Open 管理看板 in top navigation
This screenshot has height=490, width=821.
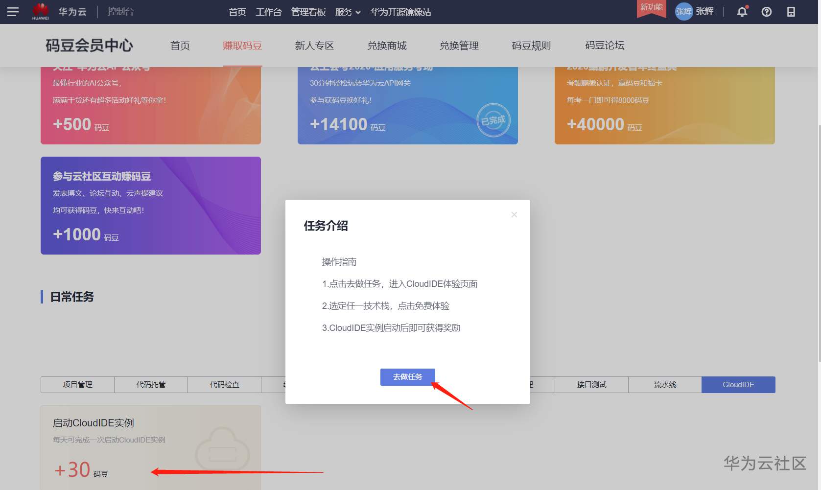tap(308, 12)
